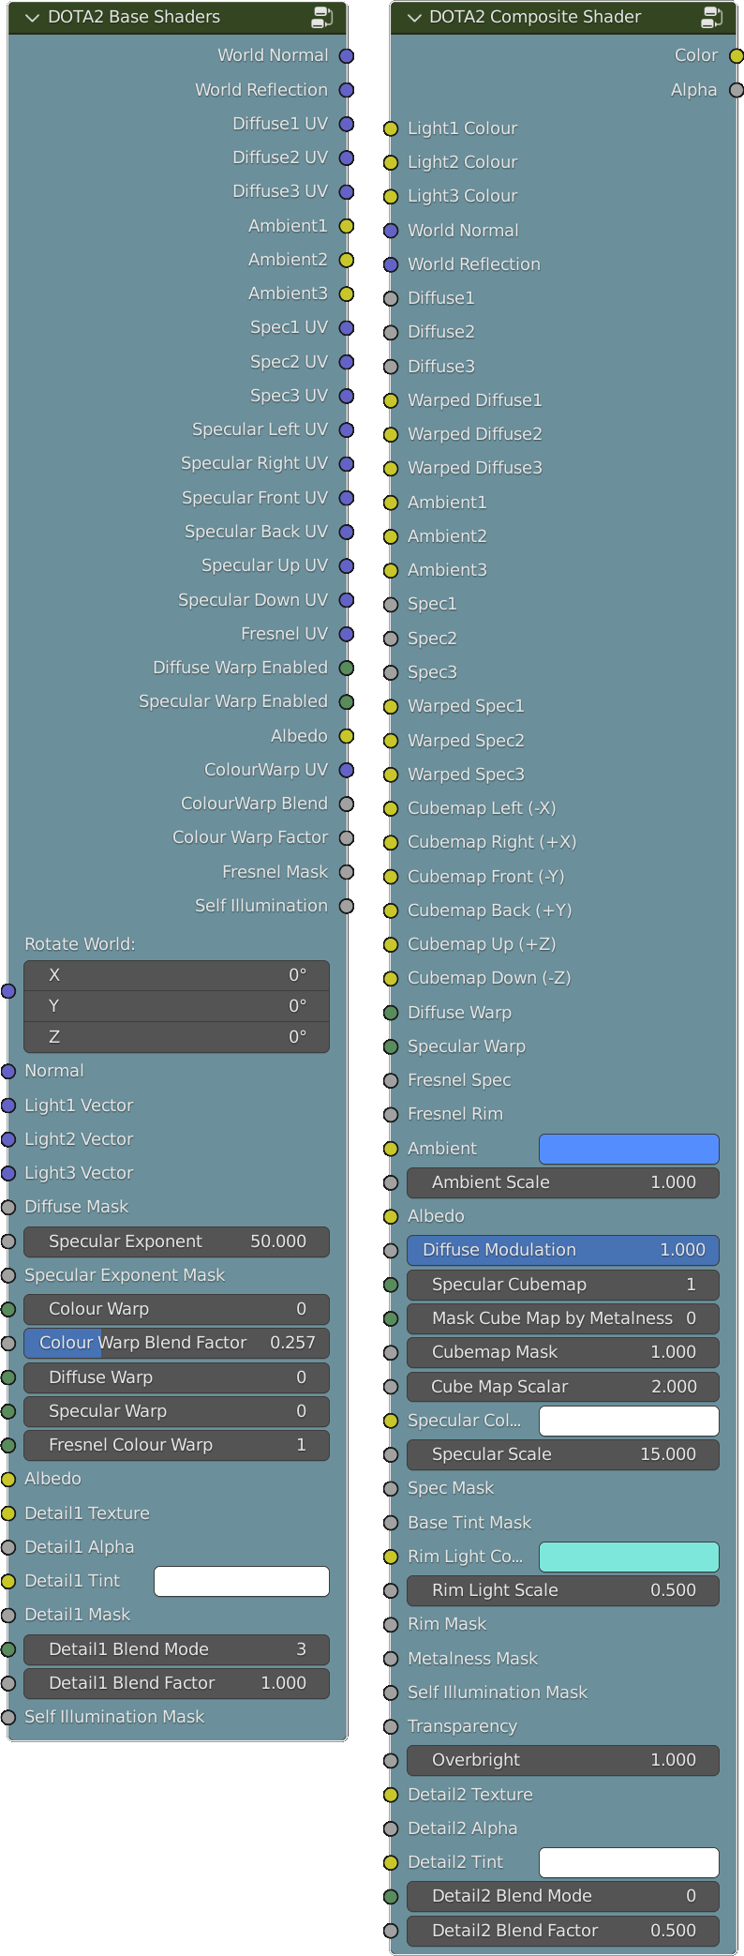Click the node group icon on DOTA2 Base Shaders header
744x1956 pixels.
(322, 17)
